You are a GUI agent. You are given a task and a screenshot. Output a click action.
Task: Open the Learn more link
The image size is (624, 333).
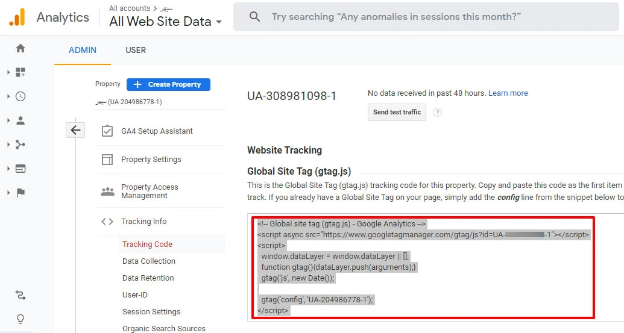(x=508, y=93)
